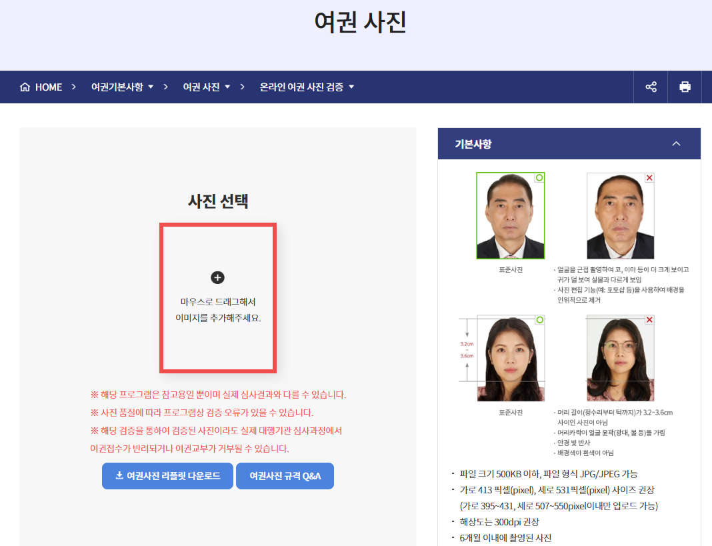Collapse the 기본사항 panel chevron

[676, 143]
